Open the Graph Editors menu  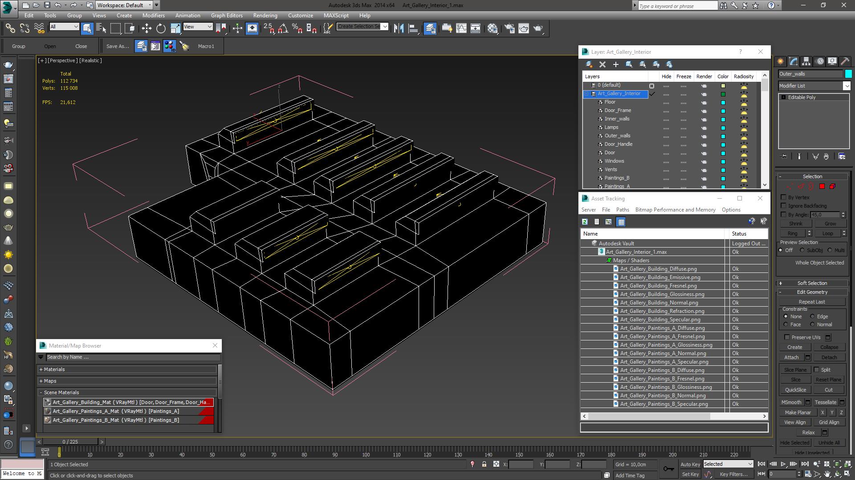coord(227,15)
